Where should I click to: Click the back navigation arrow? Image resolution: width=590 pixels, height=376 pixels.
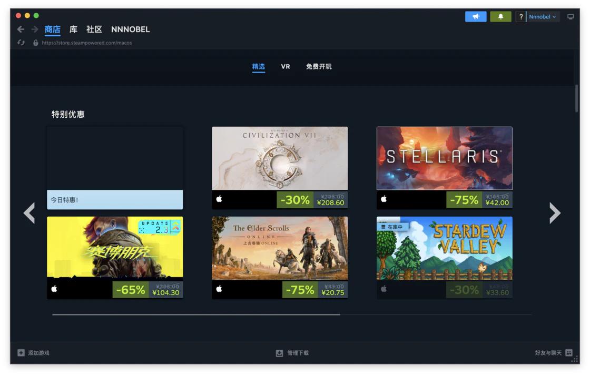pos(21,29)
